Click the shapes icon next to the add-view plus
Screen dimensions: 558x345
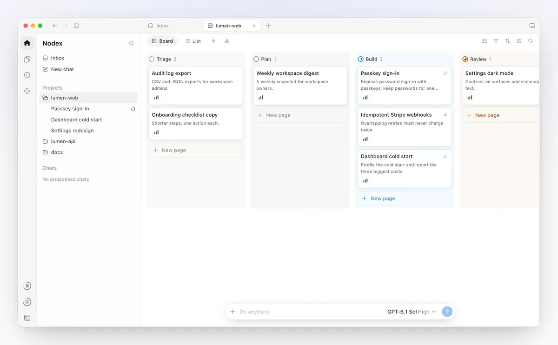(227, 41)
